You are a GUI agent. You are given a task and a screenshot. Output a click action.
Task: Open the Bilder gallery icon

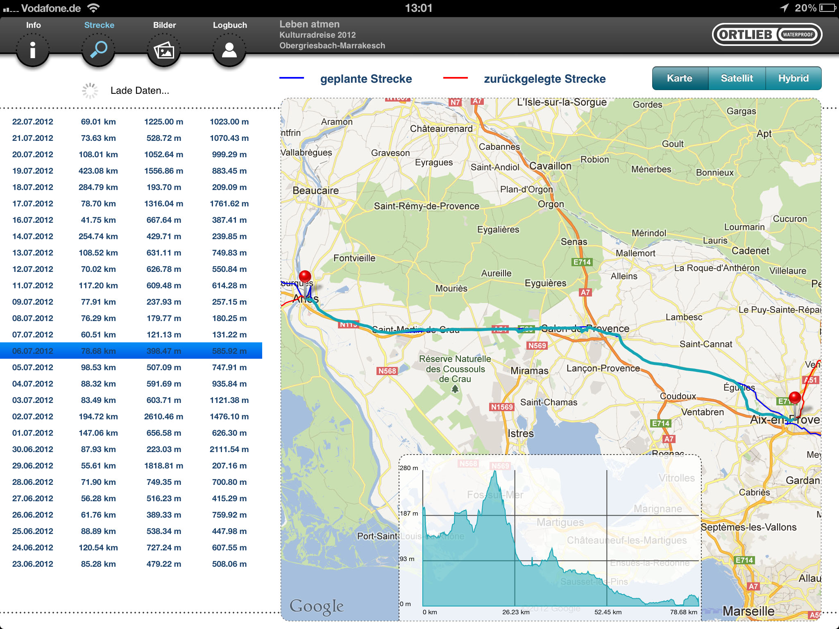point(164,50)
